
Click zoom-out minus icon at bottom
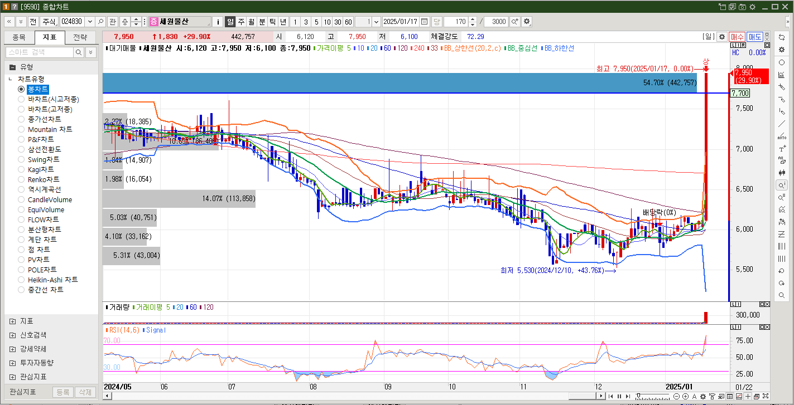pyautogui.click(x=677, y=397)
